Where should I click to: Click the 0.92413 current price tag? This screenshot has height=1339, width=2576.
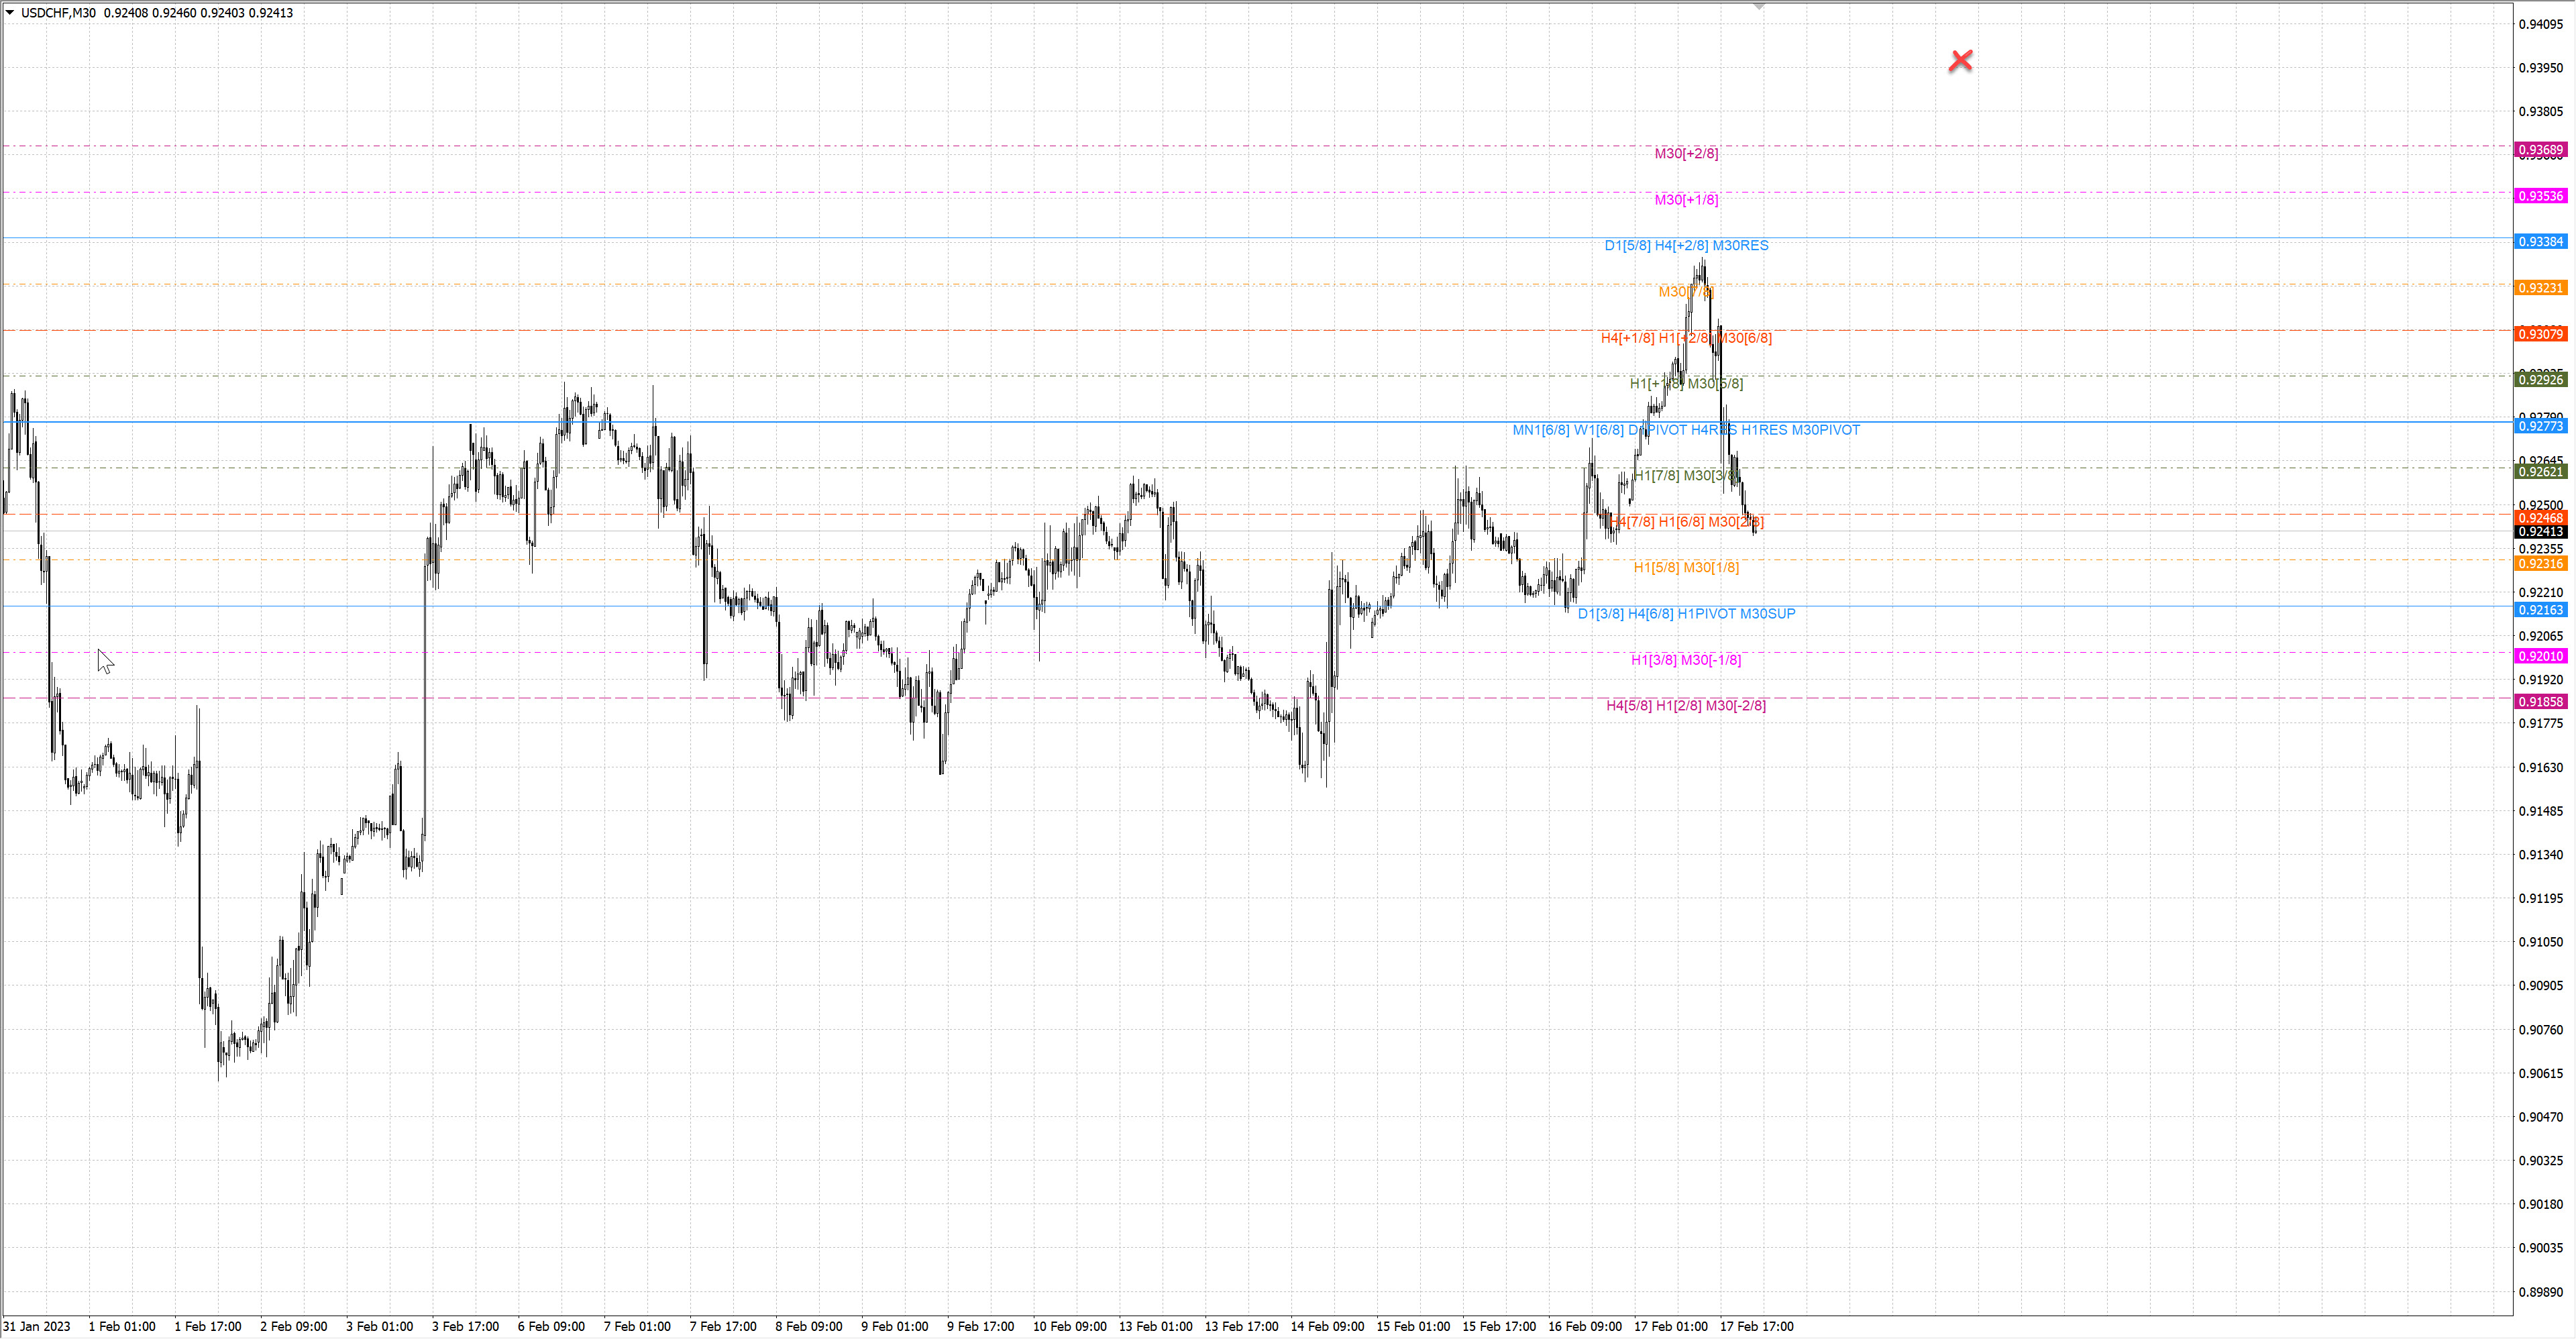[2540, 532]
